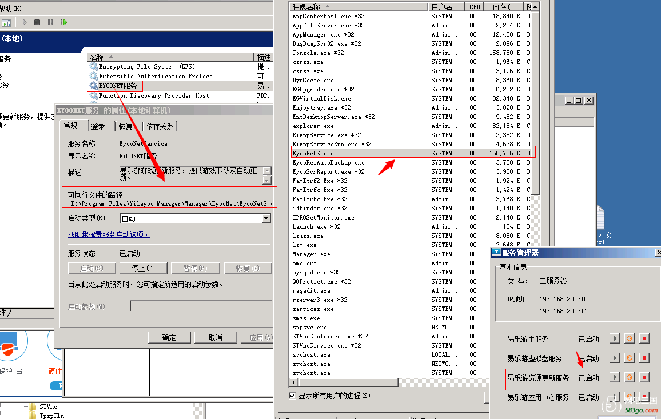Start 易乐游虚拟盘服务 with its play icon

coord(615,358)
